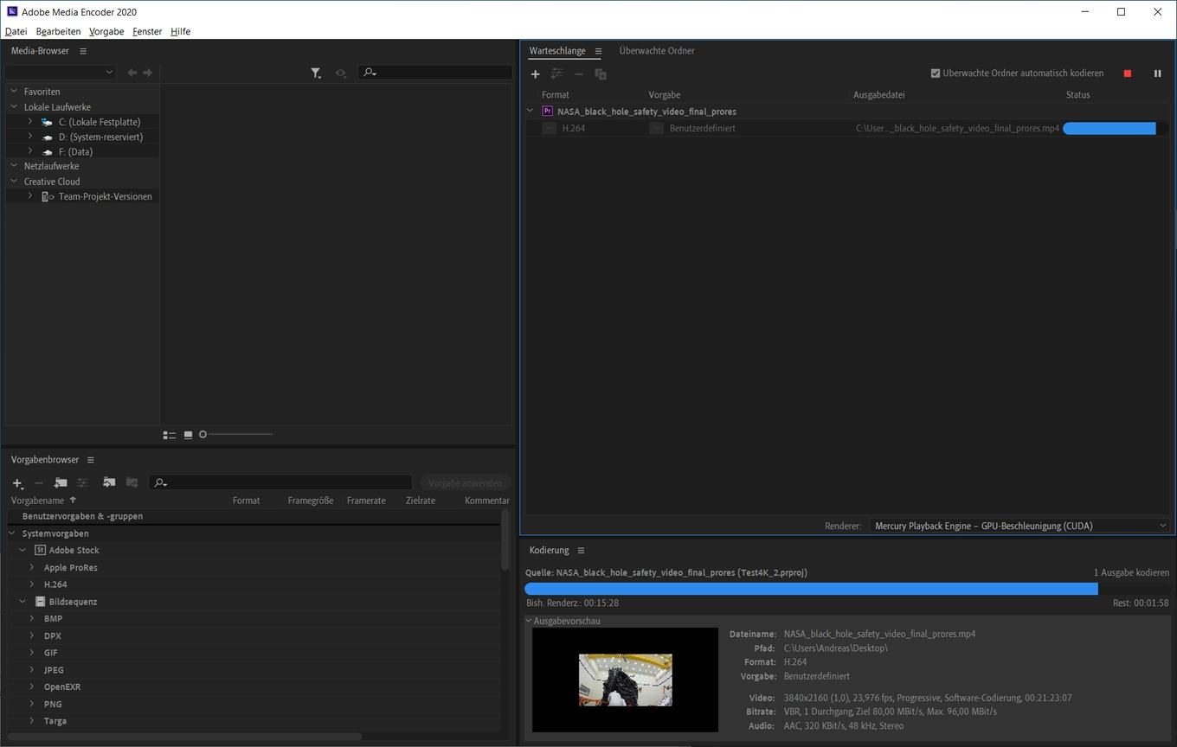Click the Vorgabenbrowser search field
Viewport: 1177px width, 747px height.
(281, 482)
